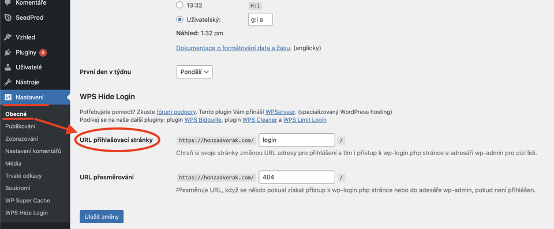Click the Komentáře speech bubble icon
554x229 pixels.
pos(8,3)
